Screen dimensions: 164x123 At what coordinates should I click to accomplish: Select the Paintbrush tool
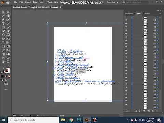pos(8,27)
